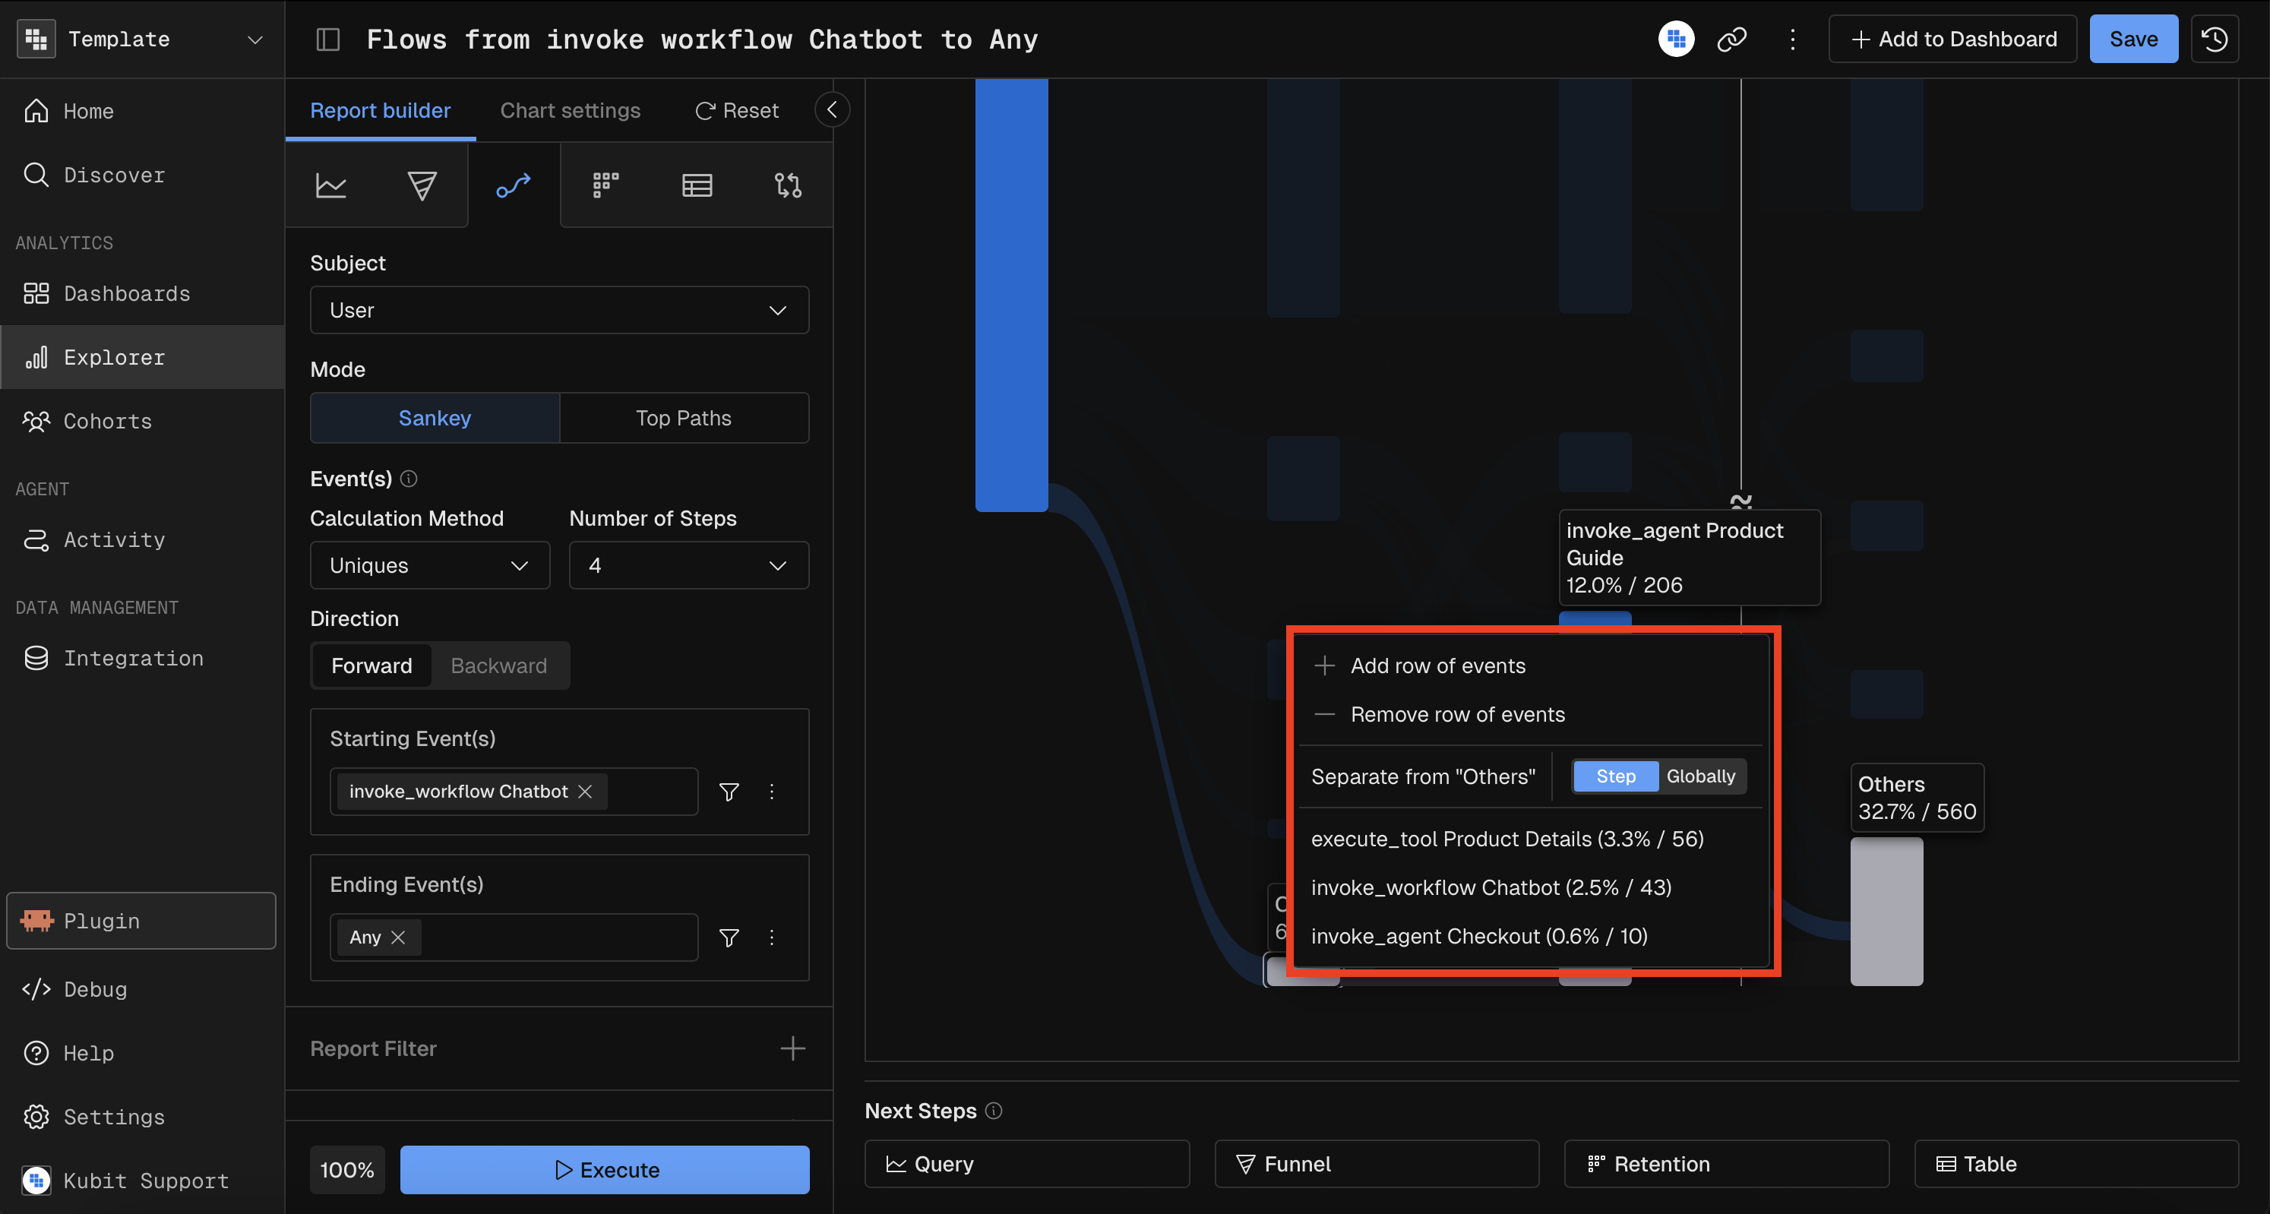
Task: Open the Subject User dropdown
Action: tap(558, 310)
